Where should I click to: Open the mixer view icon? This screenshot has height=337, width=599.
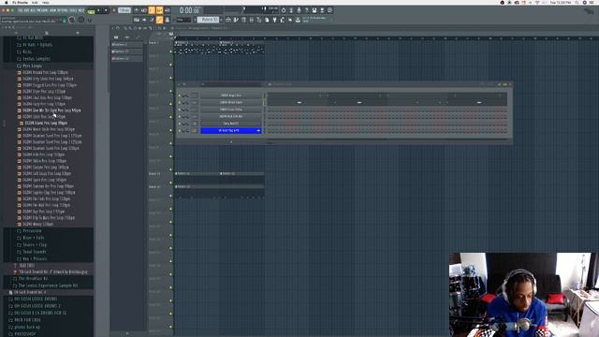coord(252,20)
